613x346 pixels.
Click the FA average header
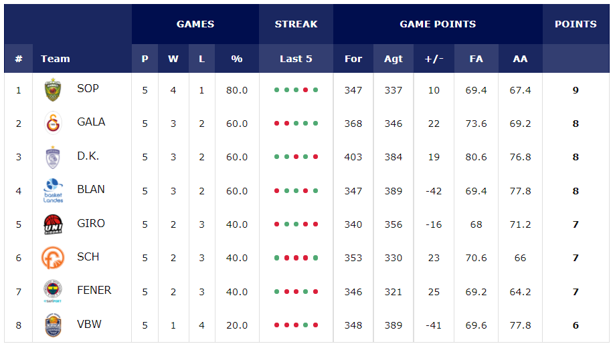476,59
